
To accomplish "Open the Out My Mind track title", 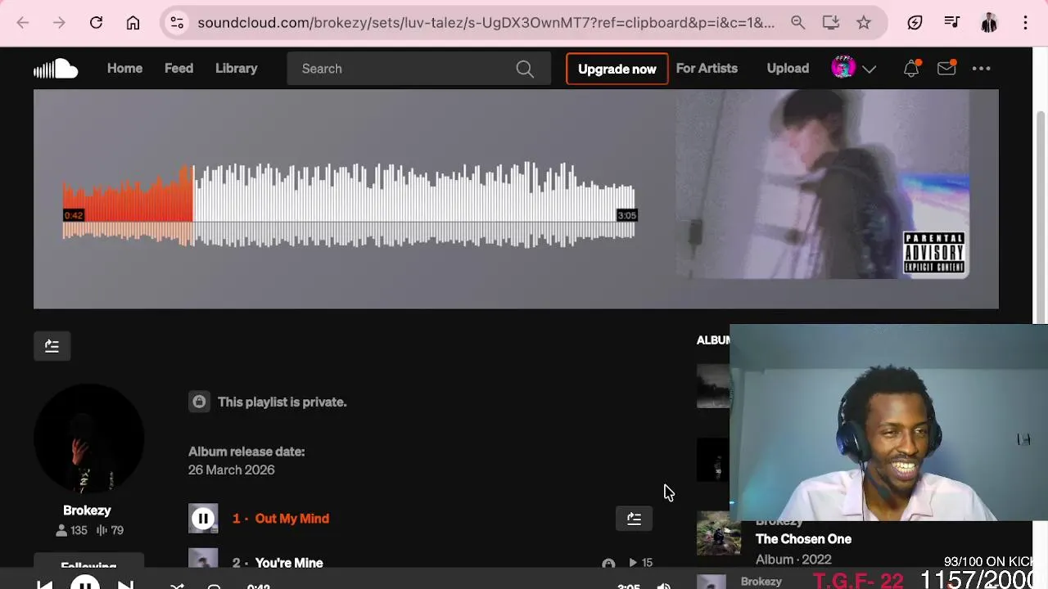I will point(291,519).
